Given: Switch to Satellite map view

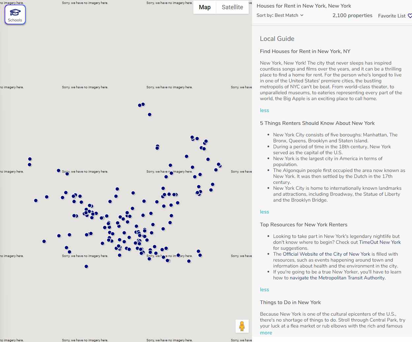Looking at the screenshot, I should pyautogui.click(x=232, y=7).
